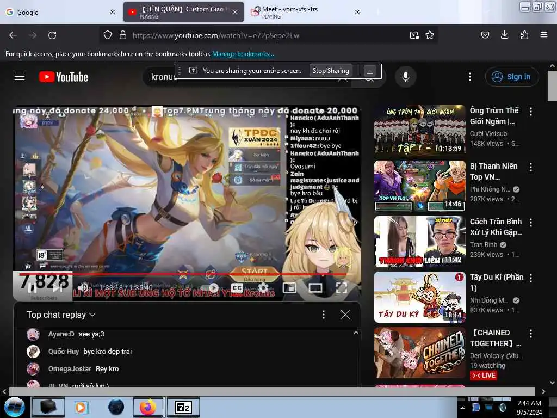Open 7-Zip from the taskbar

point(183,407)
